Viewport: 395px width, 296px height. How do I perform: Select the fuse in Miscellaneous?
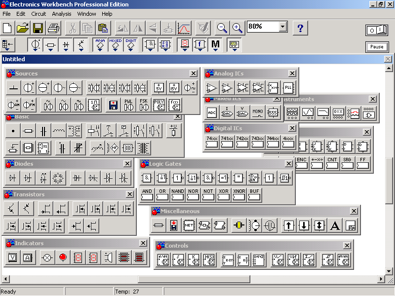(158, 225)
